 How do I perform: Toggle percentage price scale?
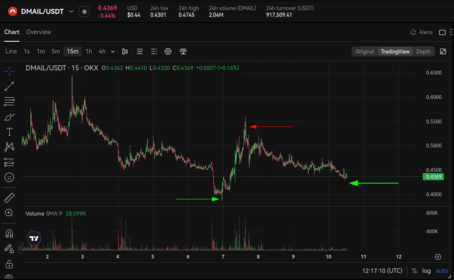(x=414, y=271)
